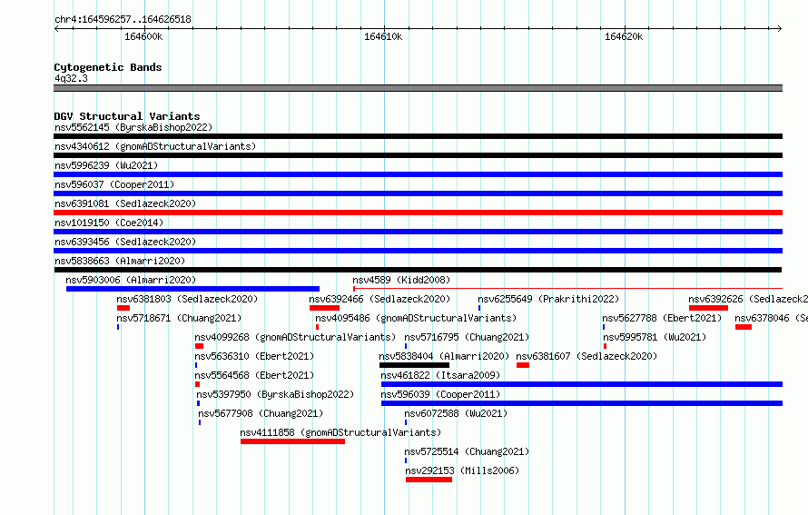
Task: Open nsv4340612 (gnomADStructuralVariants) variant label
Action: point(155,146)
